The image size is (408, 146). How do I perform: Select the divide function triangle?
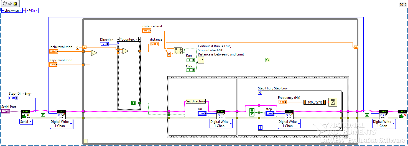click(94, 53)
